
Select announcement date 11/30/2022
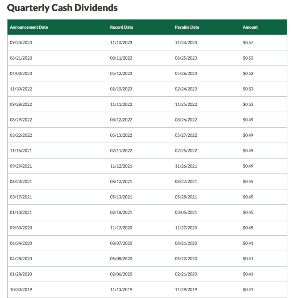[x=21, y=89]
